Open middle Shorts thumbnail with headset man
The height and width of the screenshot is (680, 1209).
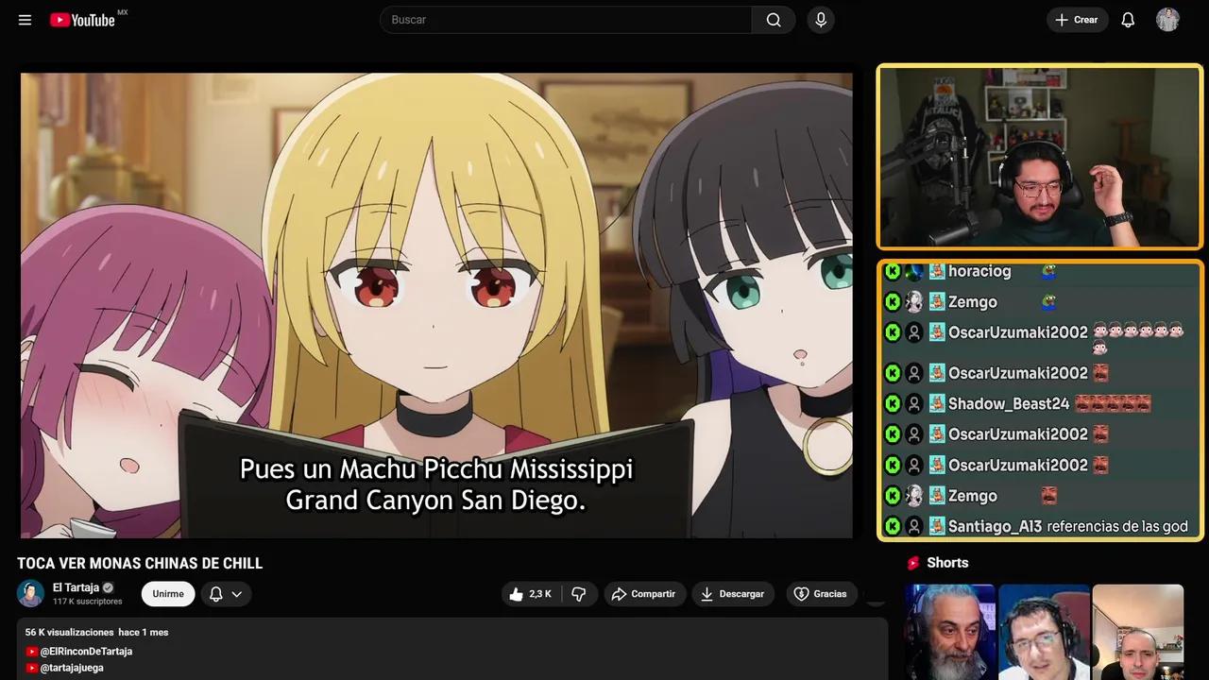(1044, 632)
